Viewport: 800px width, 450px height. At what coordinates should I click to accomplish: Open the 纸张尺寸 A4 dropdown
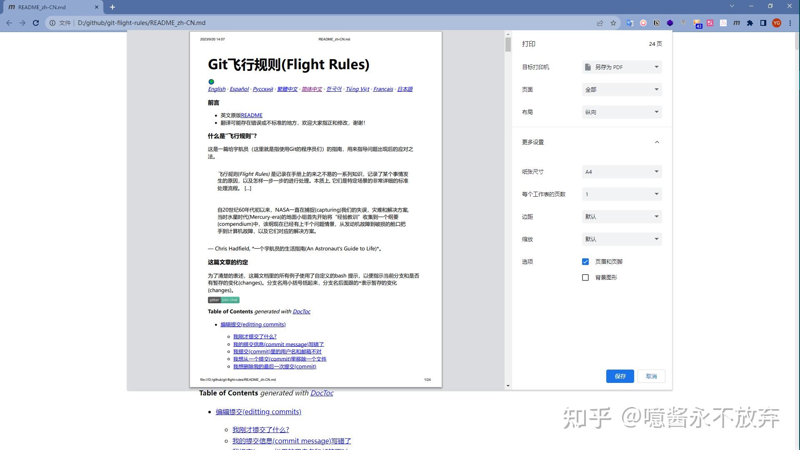pos(622,172)
